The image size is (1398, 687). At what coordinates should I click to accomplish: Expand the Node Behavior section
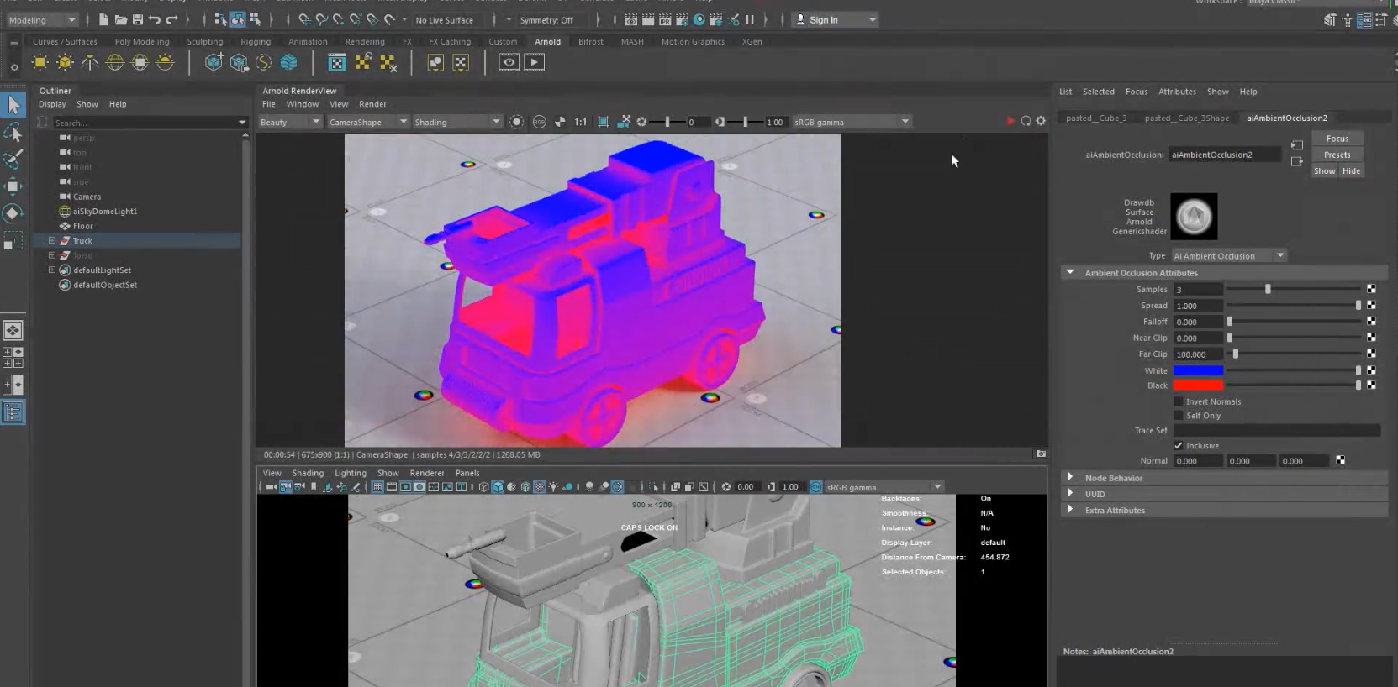click(x=1070, y=478)
